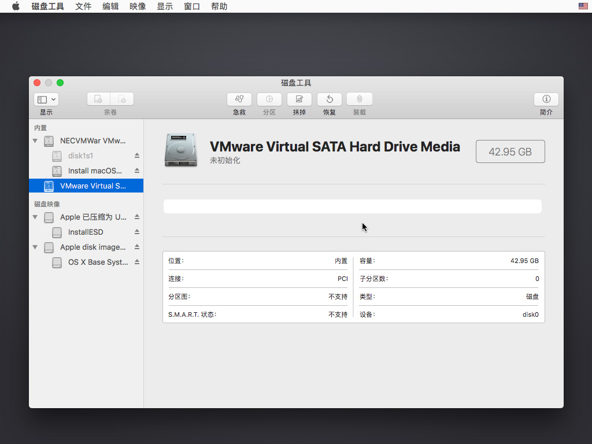Collapse the Apple 已压缩为 U... disk image
Image resolution: width=592 pixels, height=444 pixels.
[35, 217]
